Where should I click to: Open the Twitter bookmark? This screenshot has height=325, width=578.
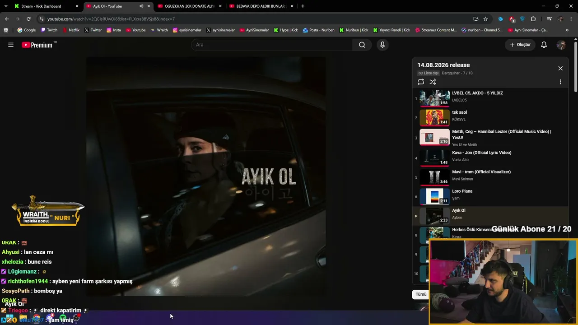pos(93,30)
